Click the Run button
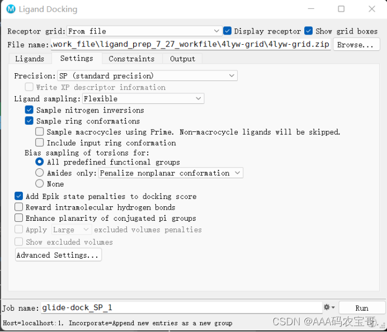Screen dimensions: 387x332 (x=362, y=308)
